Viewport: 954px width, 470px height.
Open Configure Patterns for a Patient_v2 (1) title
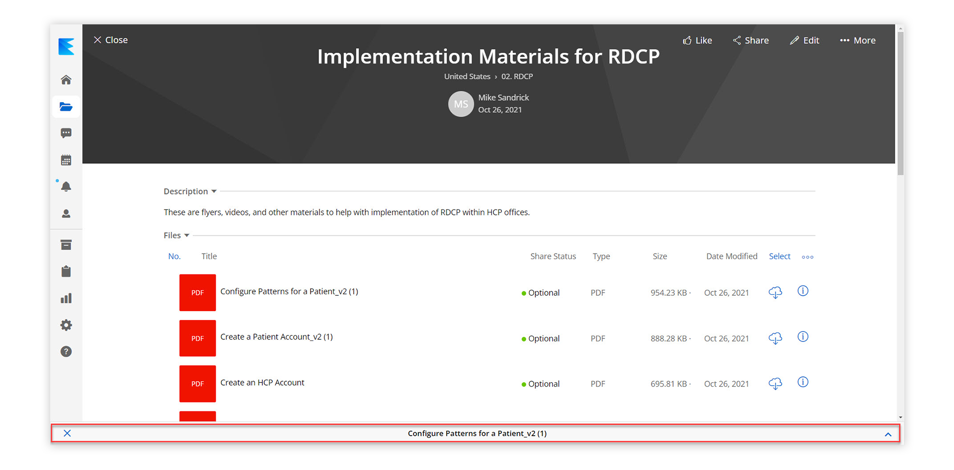289,291
